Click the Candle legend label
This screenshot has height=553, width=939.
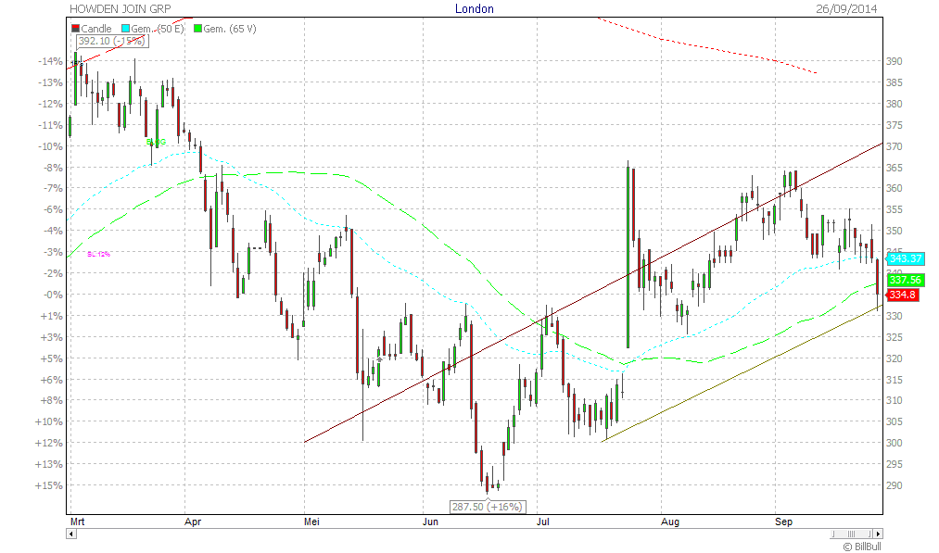(96, 29)
